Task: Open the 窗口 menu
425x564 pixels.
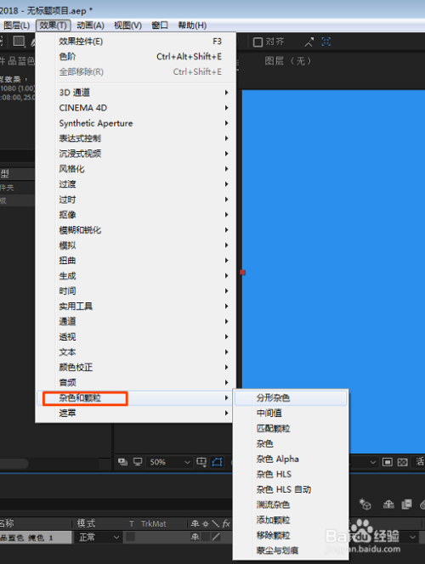Action: [160, 25]
